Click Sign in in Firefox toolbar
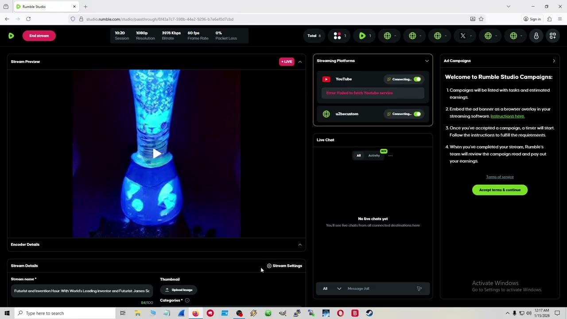Screen dimensions: 567x319 click(532, 19)
